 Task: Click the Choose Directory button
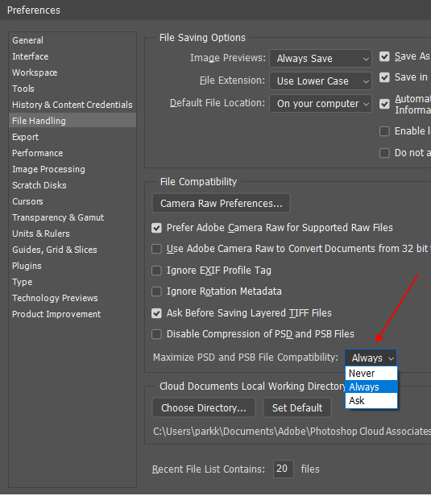click(x=204, y=407)
